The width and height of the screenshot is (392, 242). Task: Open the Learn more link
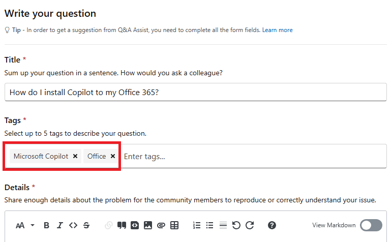277,30
